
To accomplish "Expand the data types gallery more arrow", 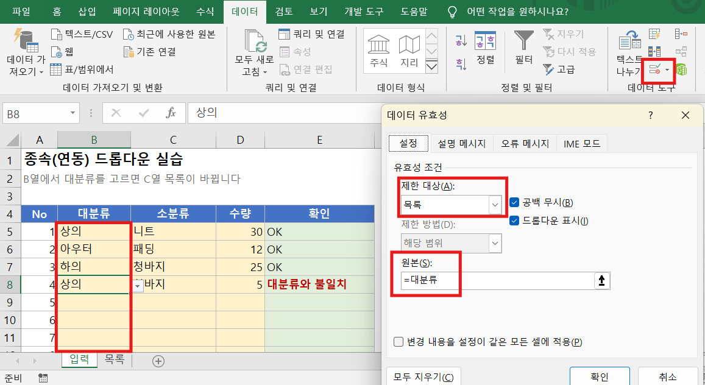I will pyautogui.click(x=431, y=67).
